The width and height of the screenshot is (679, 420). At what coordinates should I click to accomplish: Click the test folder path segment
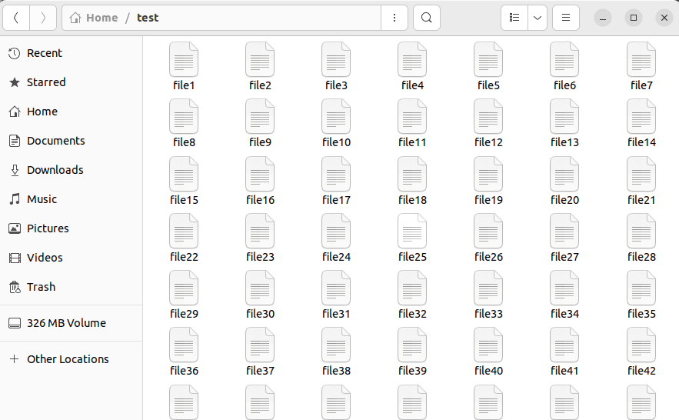(148, 18)
